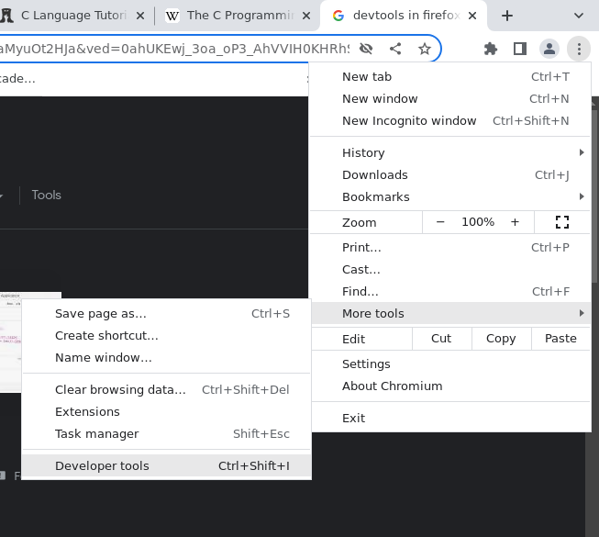This screenshot has width=599, height=537.
Task: Increase zoom with plus button
Action: (x=515, y=222)
